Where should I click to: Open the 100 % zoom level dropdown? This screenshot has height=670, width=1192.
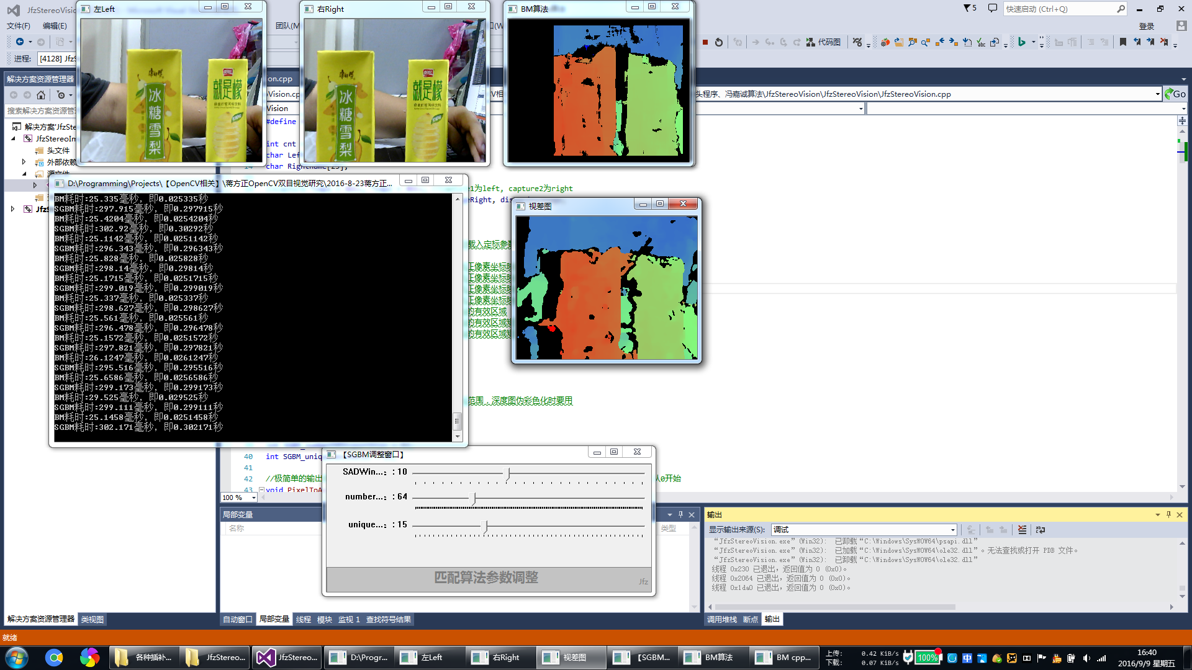click(253, 498)
